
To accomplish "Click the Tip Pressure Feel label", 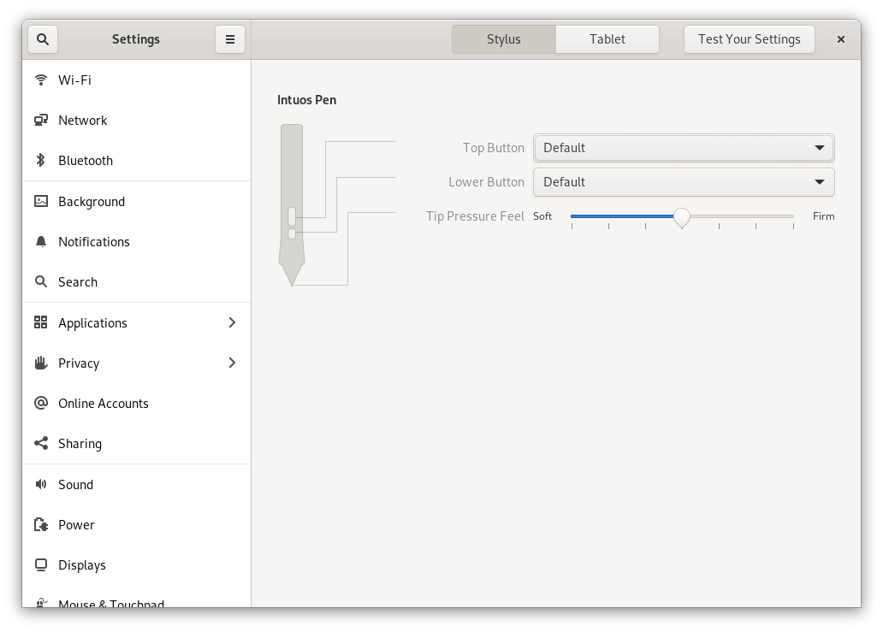I will [475, 216].
